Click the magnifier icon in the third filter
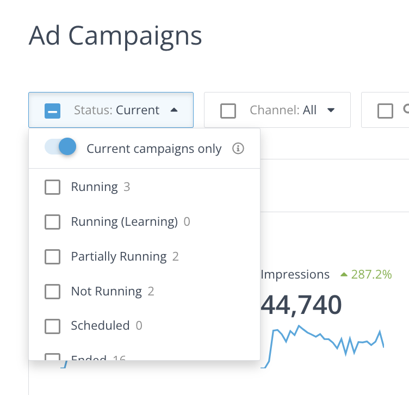This screenshot has height=395, width=409. coord(406,109)
